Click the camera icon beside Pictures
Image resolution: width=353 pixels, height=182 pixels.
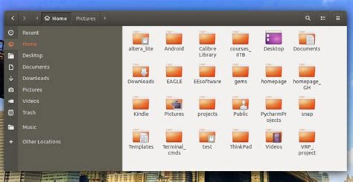[x=11, y=90]
